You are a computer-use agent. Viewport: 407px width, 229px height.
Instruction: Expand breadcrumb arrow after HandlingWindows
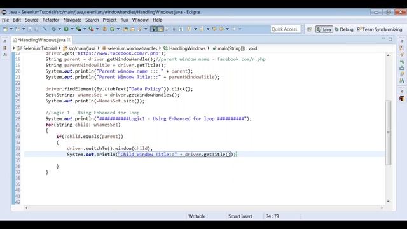[x=209, y=48]
